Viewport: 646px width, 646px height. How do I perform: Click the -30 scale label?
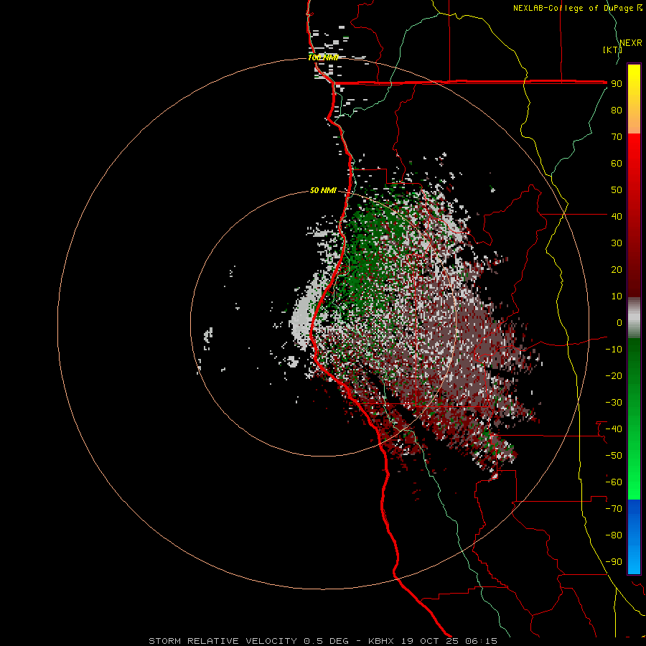click(x=614, y=403)
